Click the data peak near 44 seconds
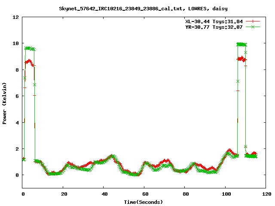The height and width of the screenshot is (206, 275). click(x=112, y=156)
